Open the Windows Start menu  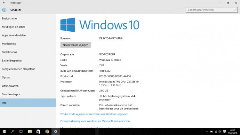point(4,131)
